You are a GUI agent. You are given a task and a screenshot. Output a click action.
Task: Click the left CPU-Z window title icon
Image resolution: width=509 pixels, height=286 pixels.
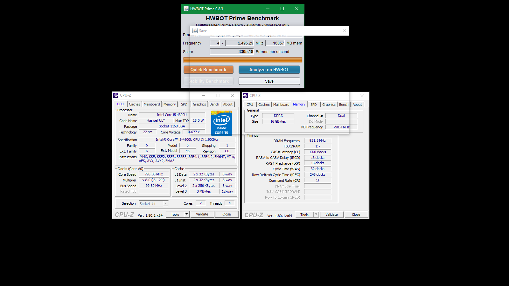pos(116,95)
